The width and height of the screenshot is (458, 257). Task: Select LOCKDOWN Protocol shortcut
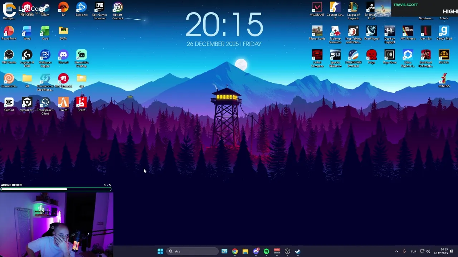point(353,59)
